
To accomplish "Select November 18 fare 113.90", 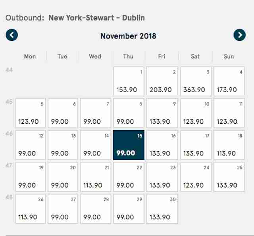I will (x=229, y=145).
